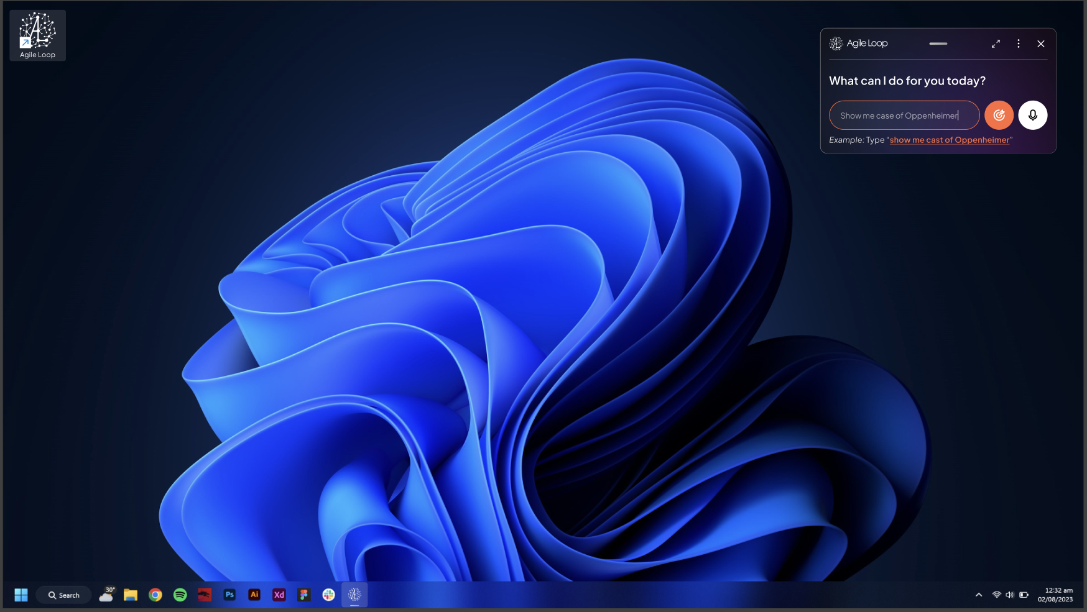This screenshot has width=1087, height=612.
Task: Open the Windows Start menu
Action: (x=21, y=595)
